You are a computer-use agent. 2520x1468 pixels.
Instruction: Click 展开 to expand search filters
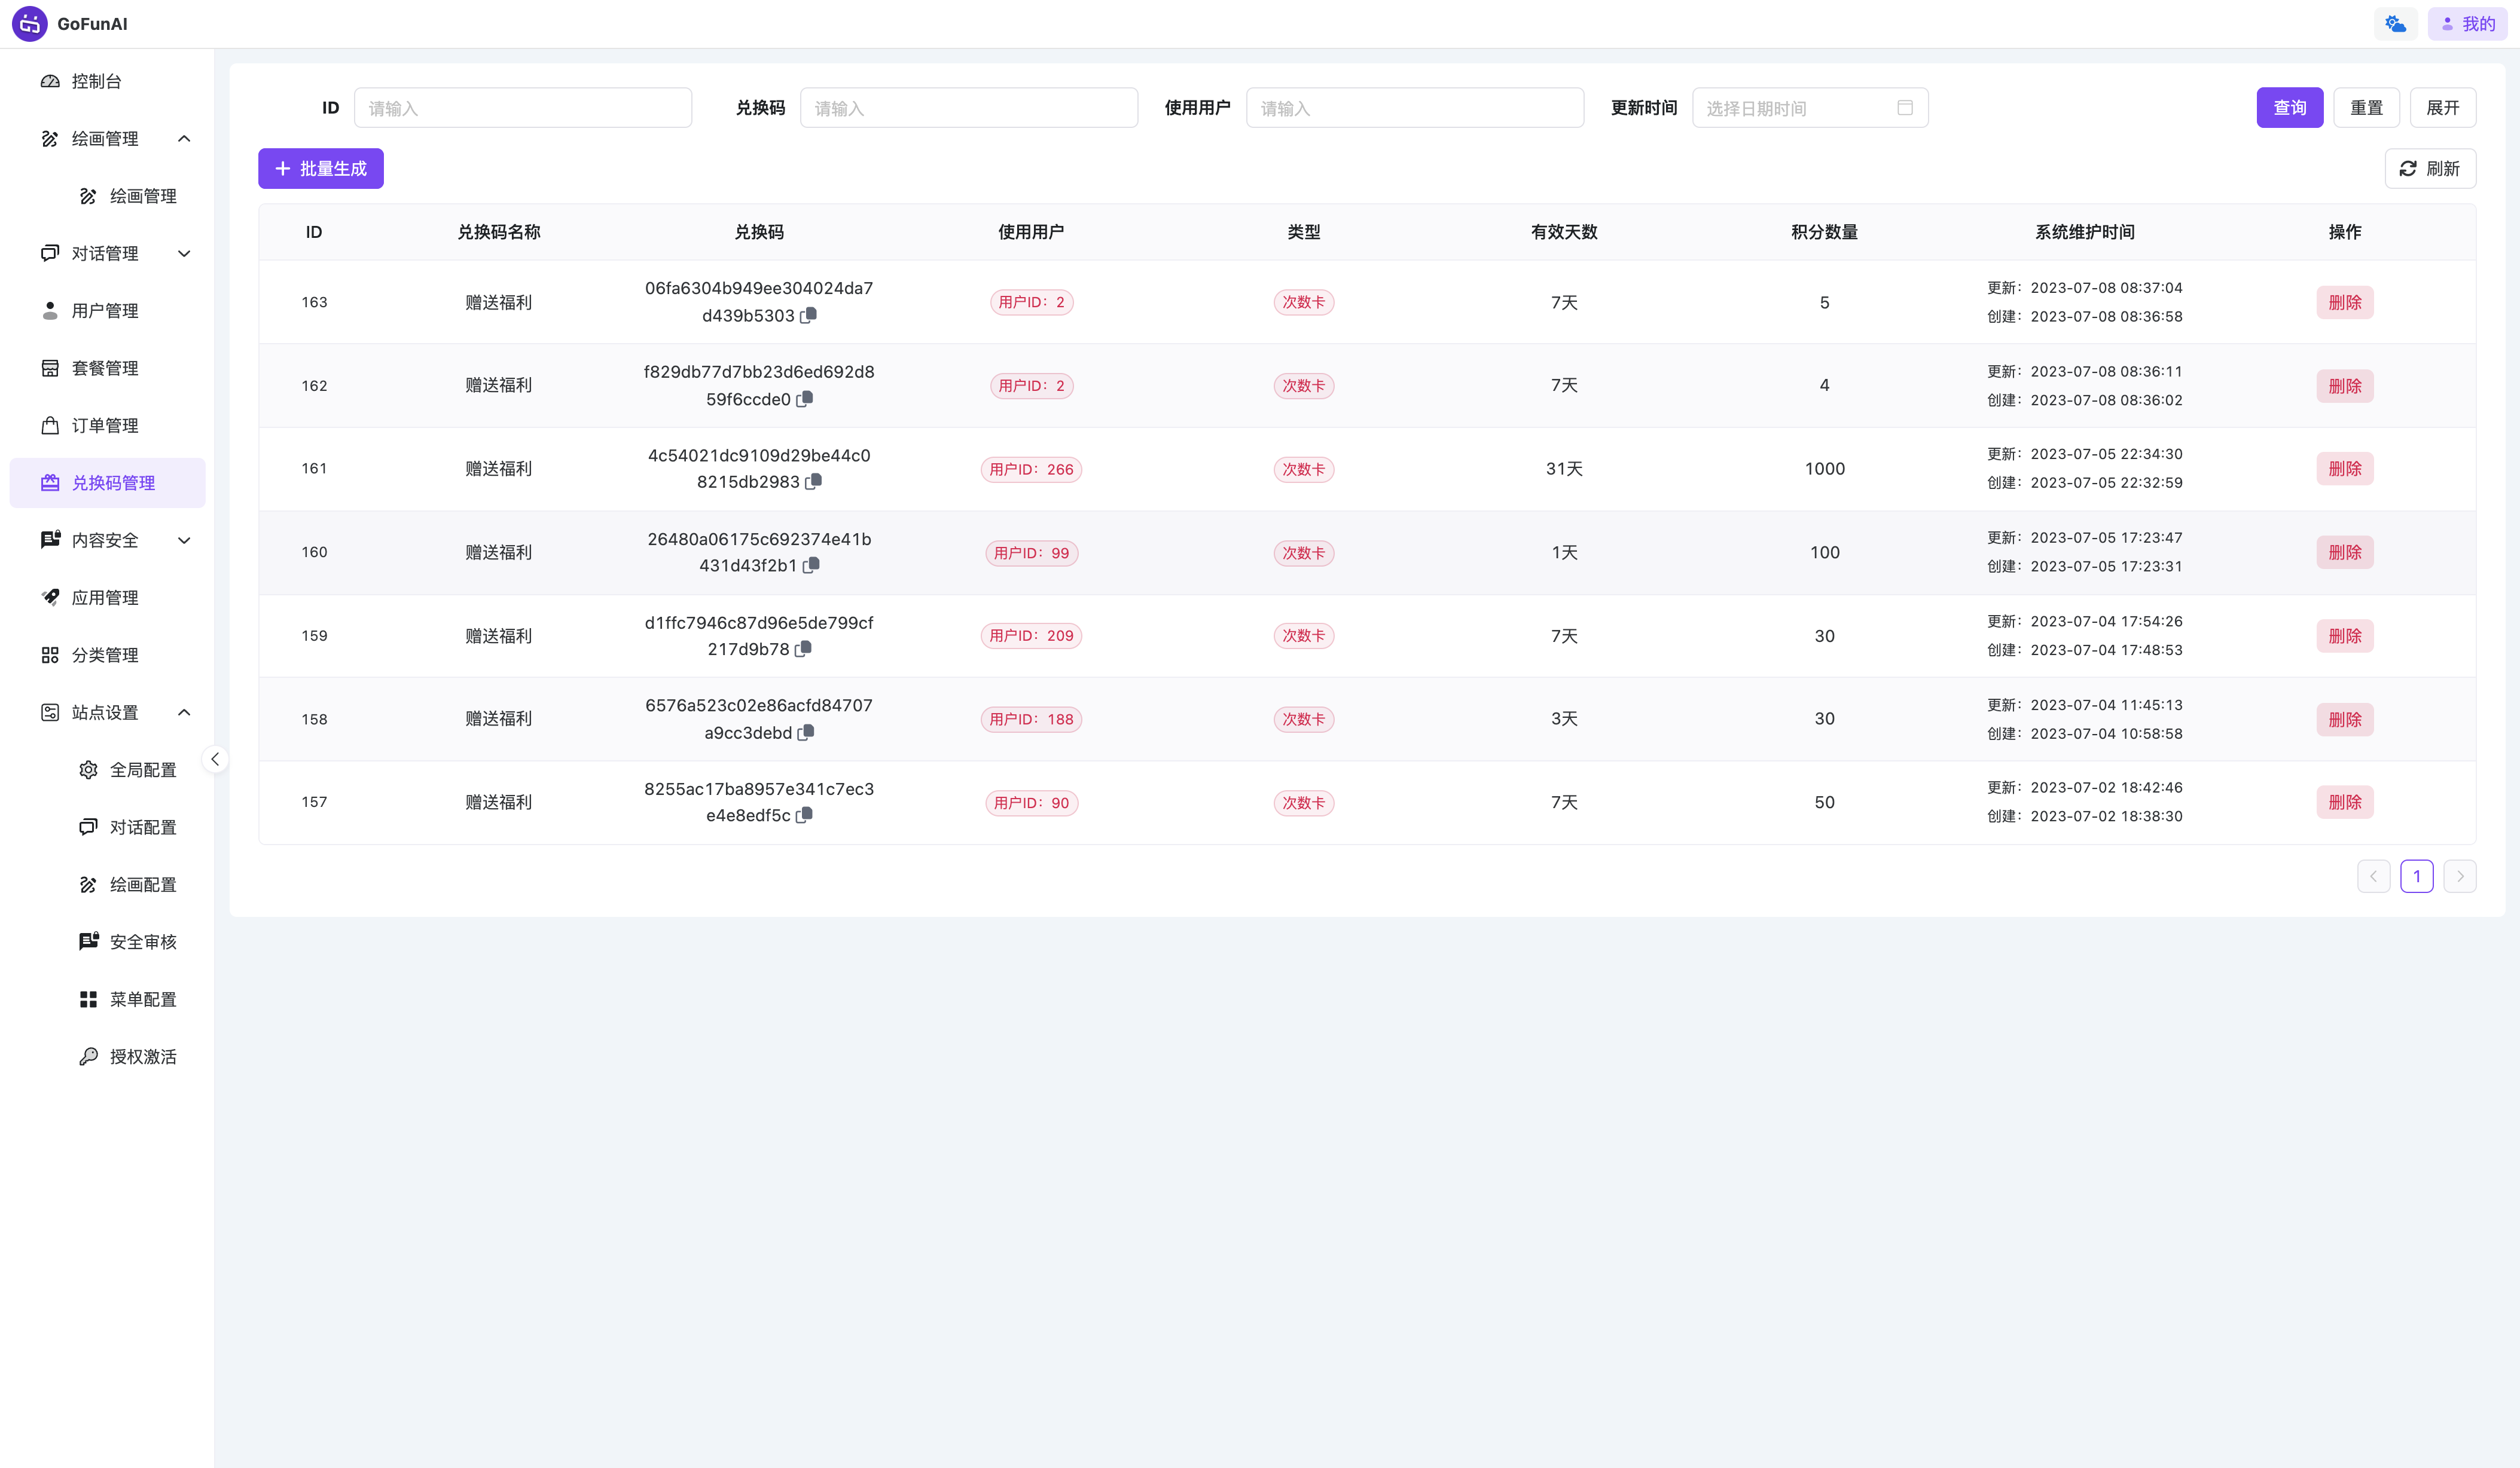click(x=2442, y=108)
